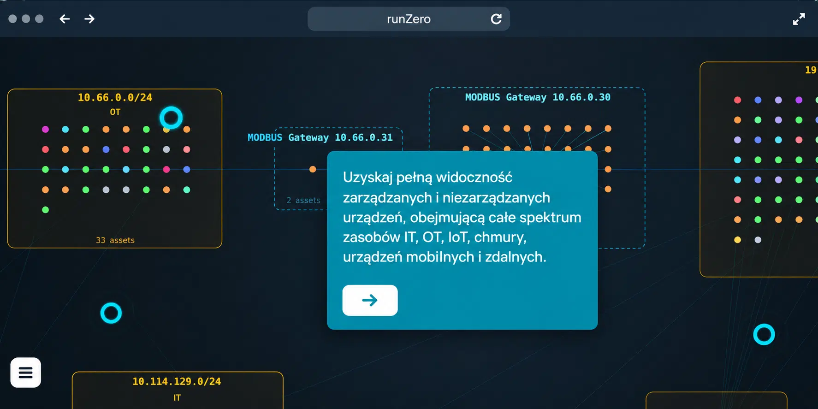This screenshot has height=409, width=818.
Task: Click the OT label under 10.66.0.0/24
Action: (115, 112)
